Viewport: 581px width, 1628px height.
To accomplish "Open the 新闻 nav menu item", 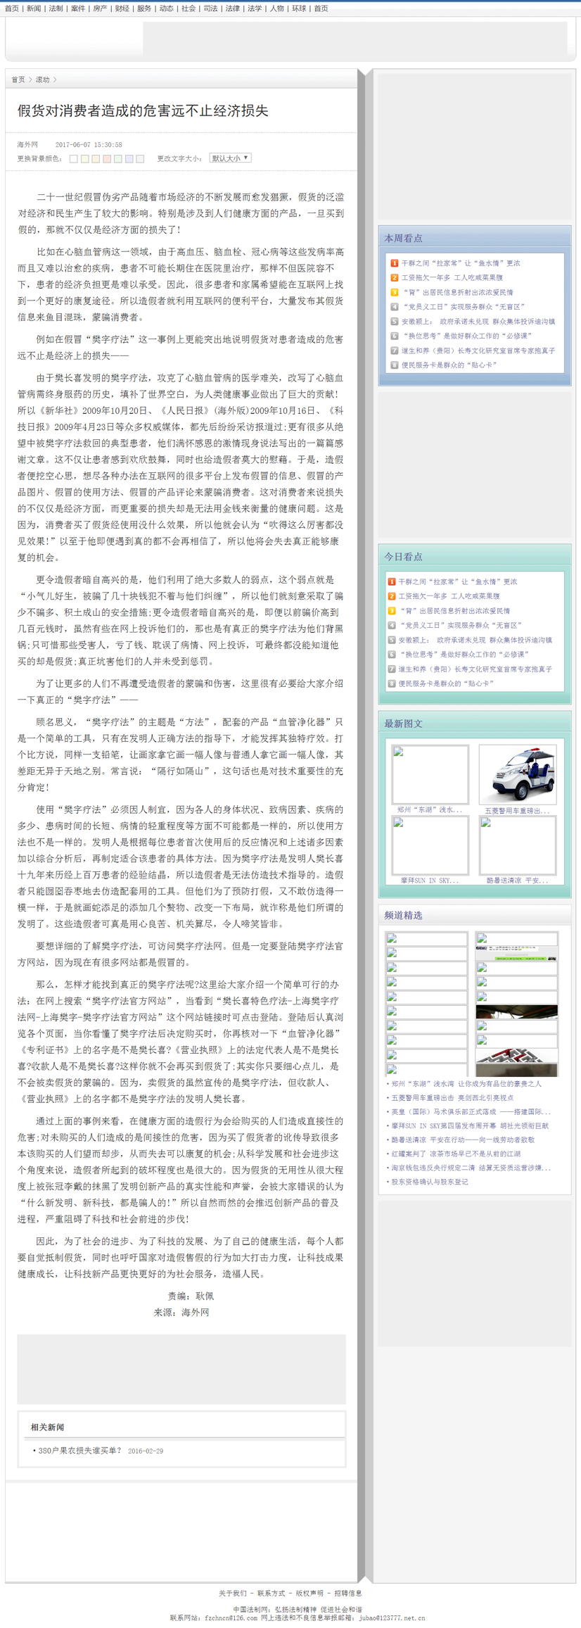I will [x=34, y=8].
